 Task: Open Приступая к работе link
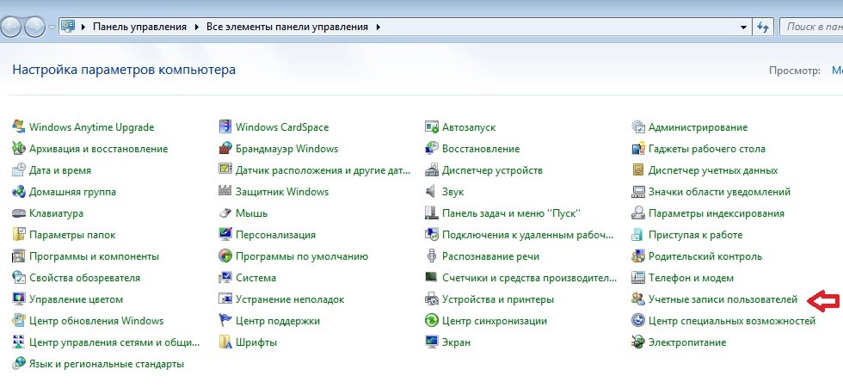pyautogui.click(x=695, y=235)
